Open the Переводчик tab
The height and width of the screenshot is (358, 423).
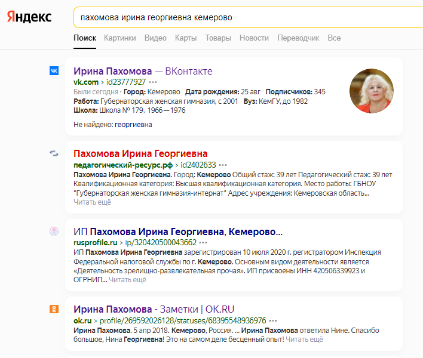pyautogui.click(x=298, y=38)
